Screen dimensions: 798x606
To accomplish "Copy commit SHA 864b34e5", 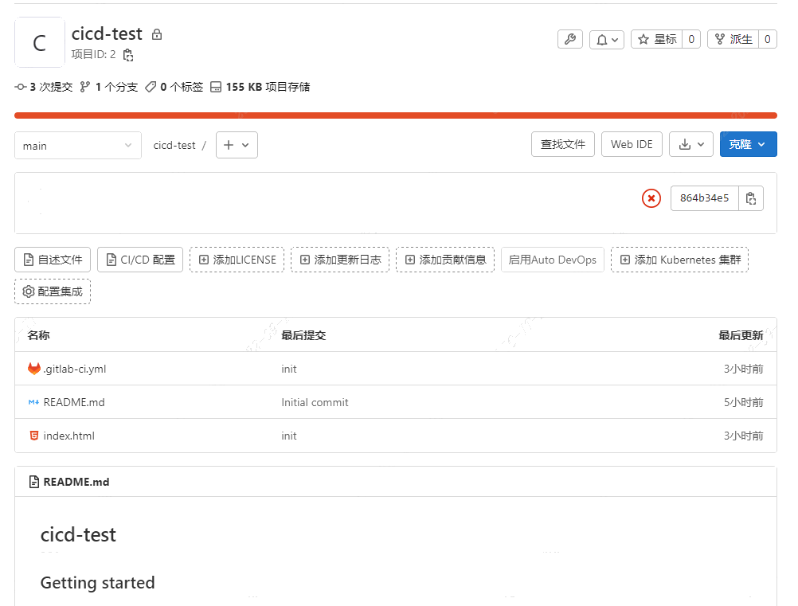I will click(750, 198).
